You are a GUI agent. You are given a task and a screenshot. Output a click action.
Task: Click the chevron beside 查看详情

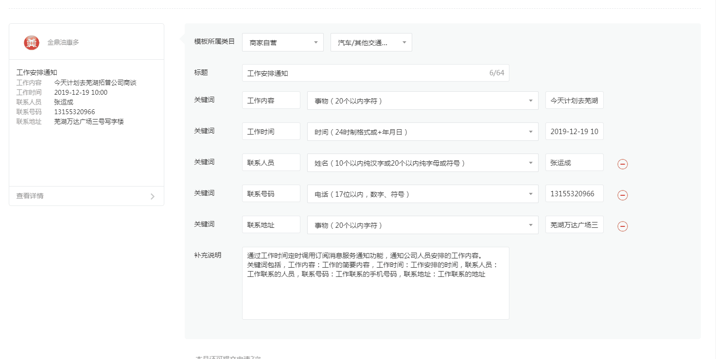click(x=152, y=196)
